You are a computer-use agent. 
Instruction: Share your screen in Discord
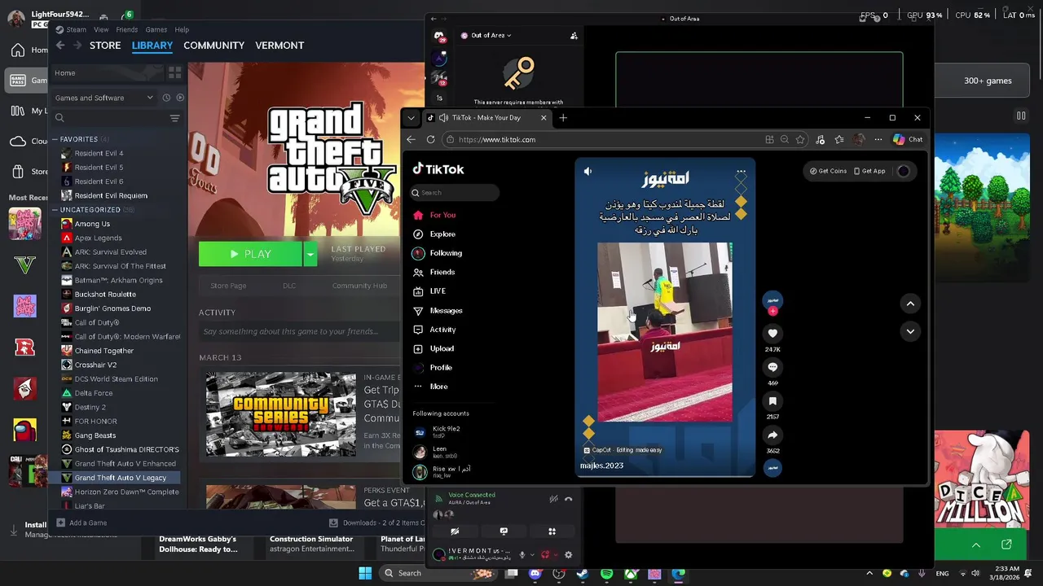[504, 531]
